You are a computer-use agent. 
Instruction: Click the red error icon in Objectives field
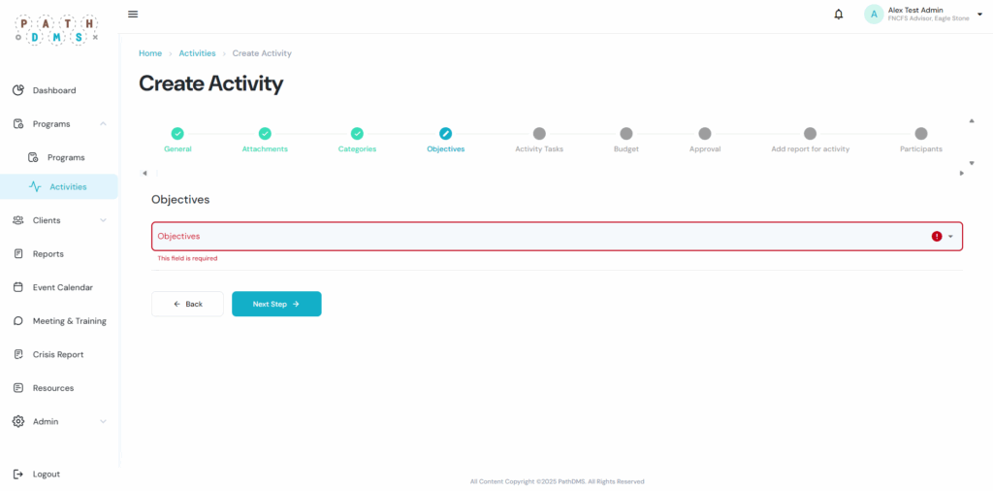(937, 236)
